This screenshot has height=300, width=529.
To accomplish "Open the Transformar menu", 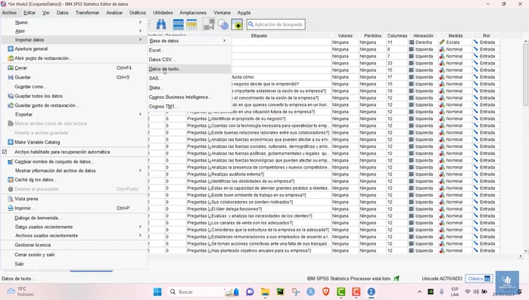I will (87, 12).
